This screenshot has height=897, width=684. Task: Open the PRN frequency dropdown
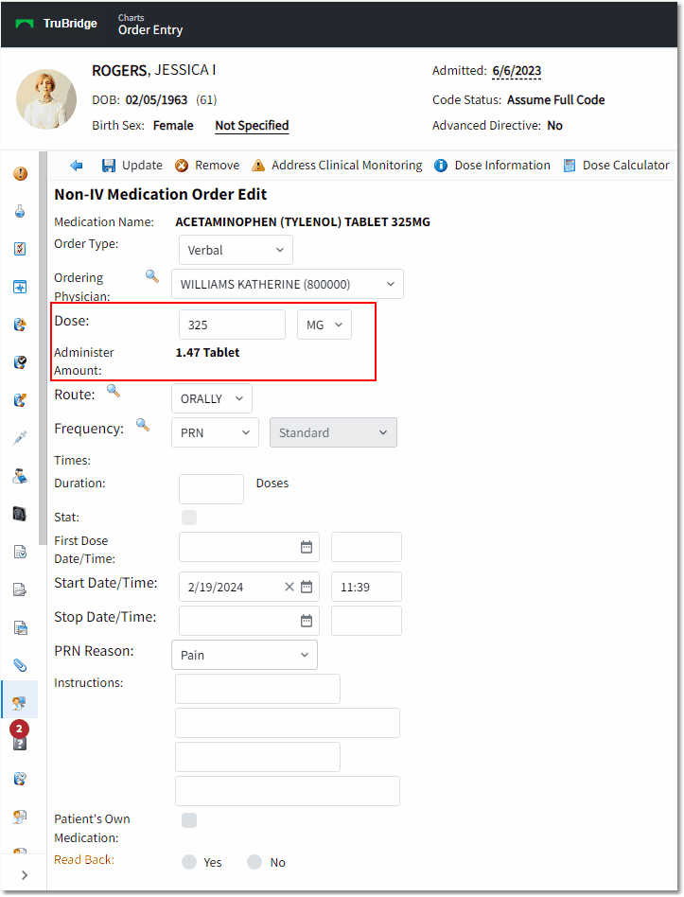click(215, 432)
